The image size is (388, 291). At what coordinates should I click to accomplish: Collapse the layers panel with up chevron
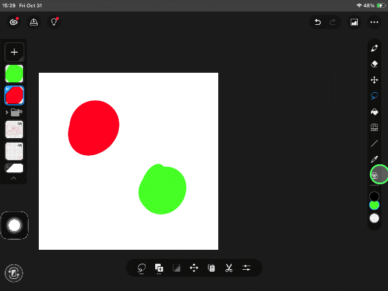(x=13, y=178)
